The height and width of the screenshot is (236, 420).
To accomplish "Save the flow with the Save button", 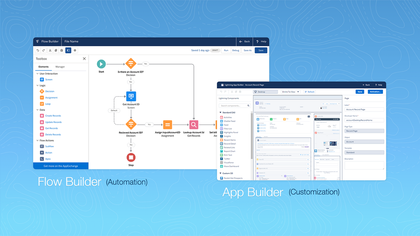I will [261, 50].
